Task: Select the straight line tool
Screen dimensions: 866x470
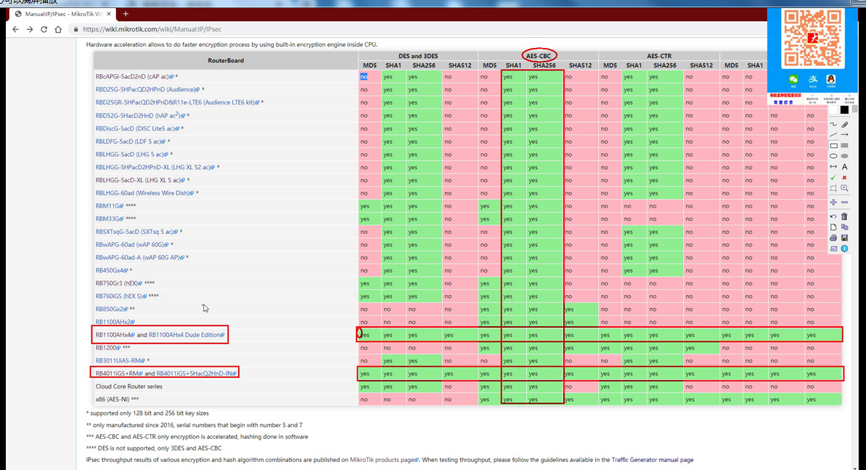Action: coord(833,135)
